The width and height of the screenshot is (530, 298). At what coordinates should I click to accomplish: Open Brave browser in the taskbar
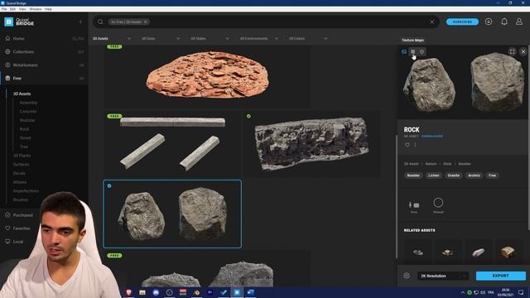point(128,292)
